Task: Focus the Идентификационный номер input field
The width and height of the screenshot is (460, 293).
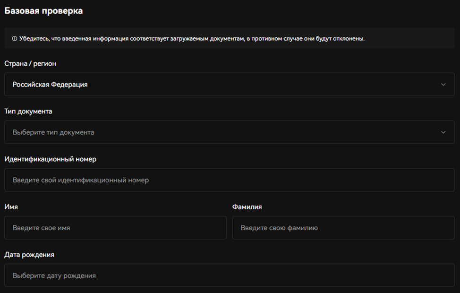Action: pos(229,180)
